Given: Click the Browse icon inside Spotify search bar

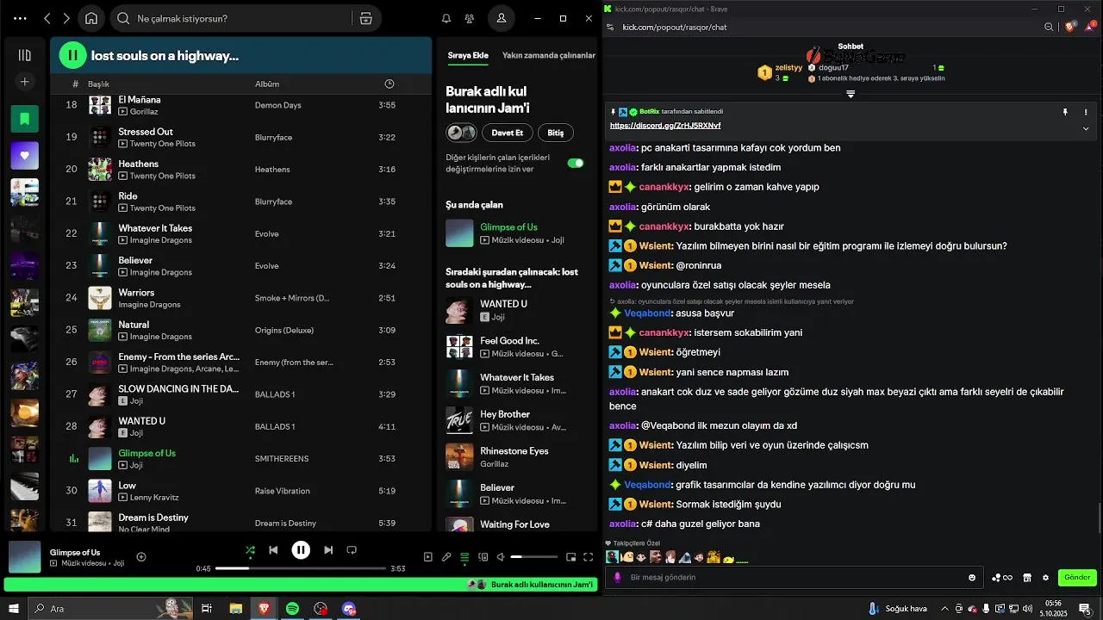Looking at the screenshot, I should [x=365, y=18].
